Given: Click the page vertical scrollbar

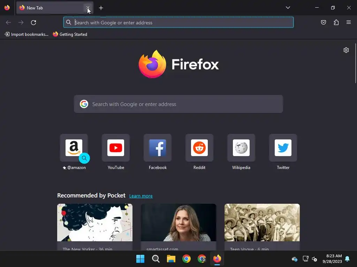Looking at the screenshot, I should click(x=355, y=64).
